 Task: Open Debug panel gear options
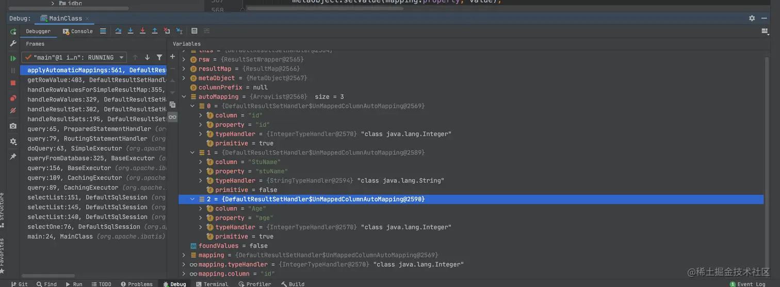752,18
